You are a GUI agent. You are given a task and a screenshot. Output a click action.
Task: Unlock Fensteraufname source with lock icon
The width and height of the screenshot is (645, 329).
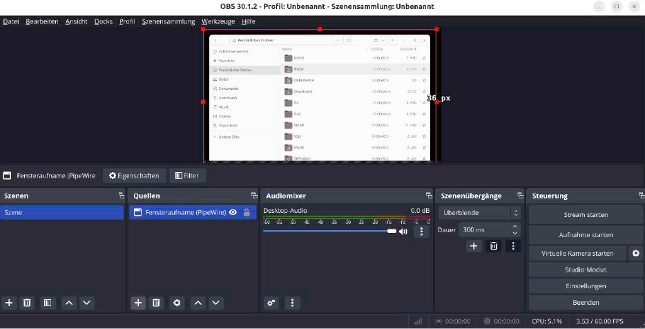click(x=247, y=212)
